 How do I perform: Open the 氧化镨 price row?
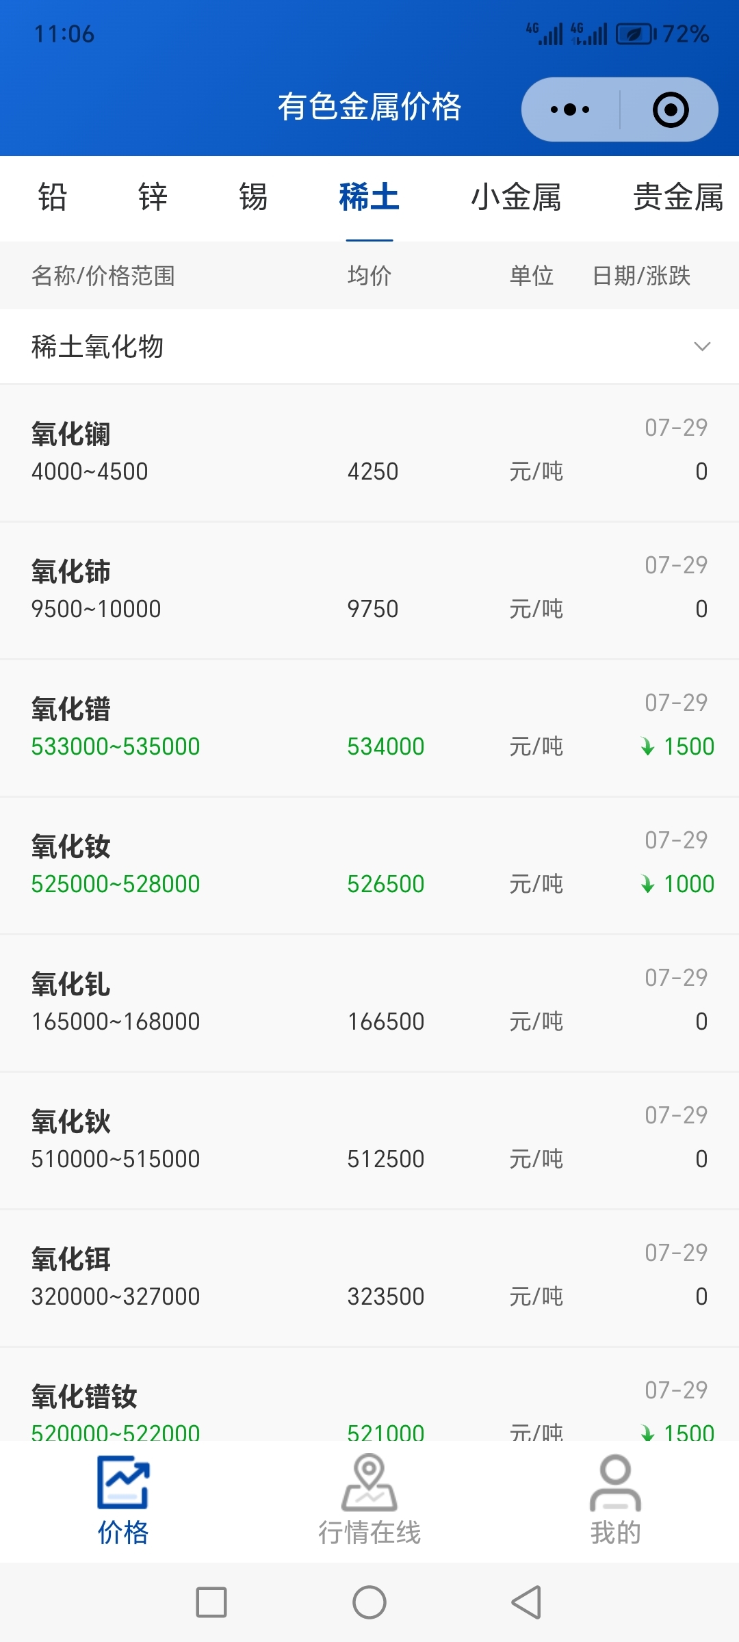point(369,728)
